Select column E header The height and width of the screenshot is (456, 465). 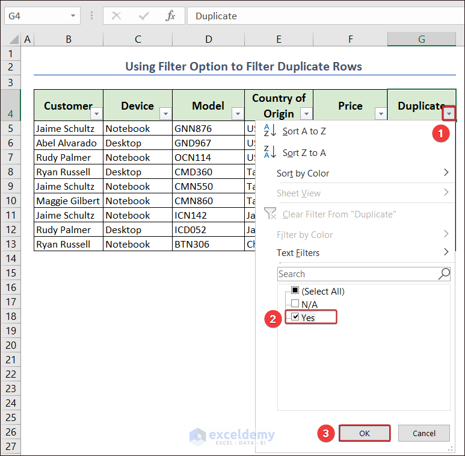[279, 39]
